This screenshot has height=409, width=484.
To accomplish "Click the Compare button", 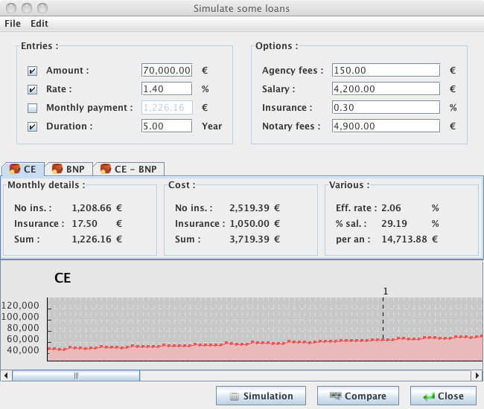I will click(358, 396).
